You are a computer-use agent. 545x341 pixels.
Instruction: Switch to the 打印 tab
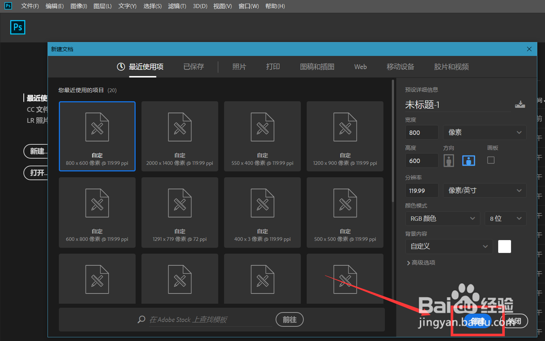tap(273, 67)
